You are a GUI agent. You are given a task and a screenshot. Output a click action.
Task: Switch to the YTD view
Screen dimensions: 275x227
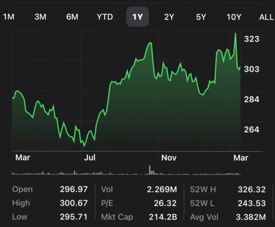tap(105, 17)
